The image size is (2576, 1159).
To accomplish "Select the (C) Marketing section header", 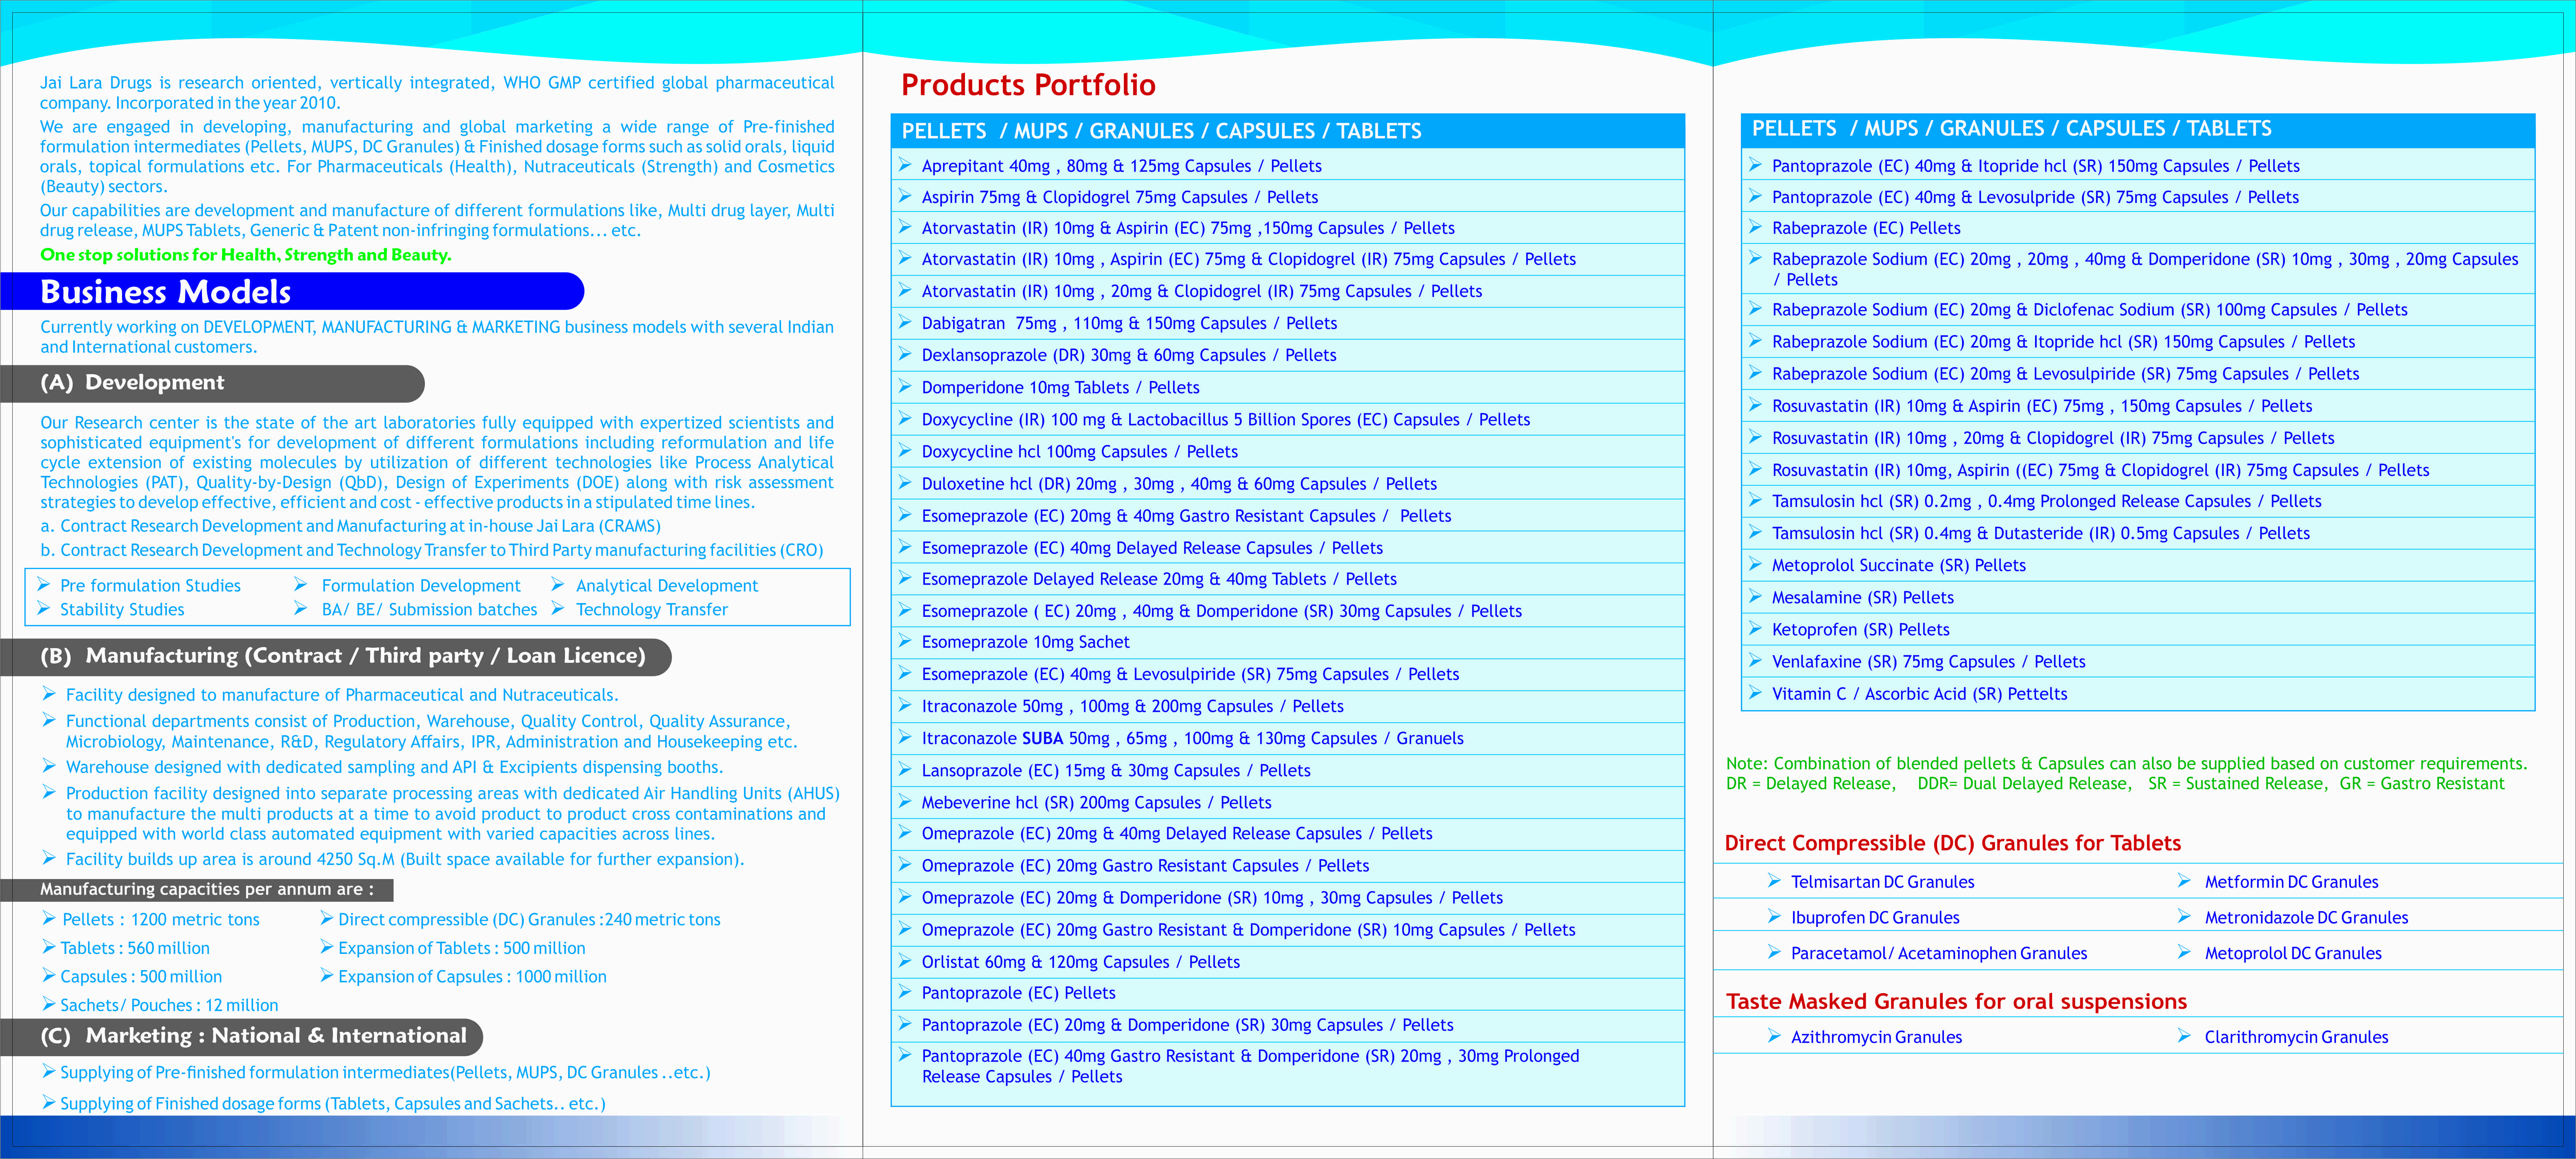I will click(x=241, y=1036).
